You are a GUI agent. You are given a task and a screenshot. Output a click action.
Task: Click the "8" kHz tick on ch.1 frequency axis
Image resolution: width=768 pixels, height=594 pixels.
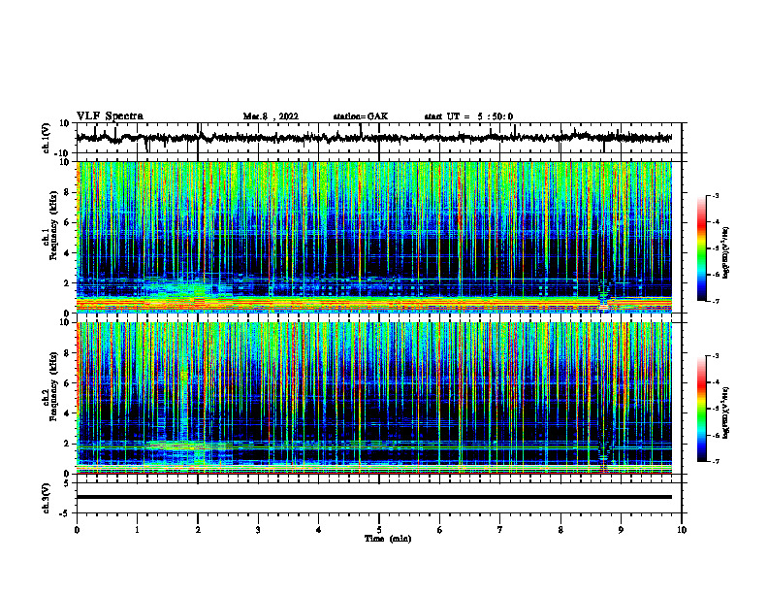(67, 192)
